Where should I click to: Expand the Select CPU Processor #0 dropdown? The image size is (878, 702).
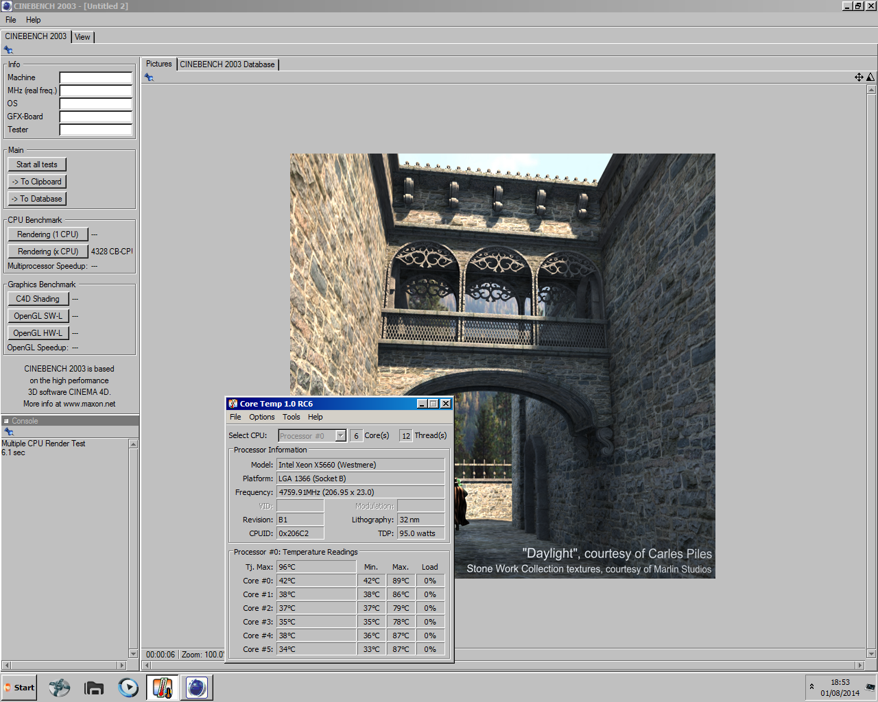pyautogui.click(x=340, y=436)
